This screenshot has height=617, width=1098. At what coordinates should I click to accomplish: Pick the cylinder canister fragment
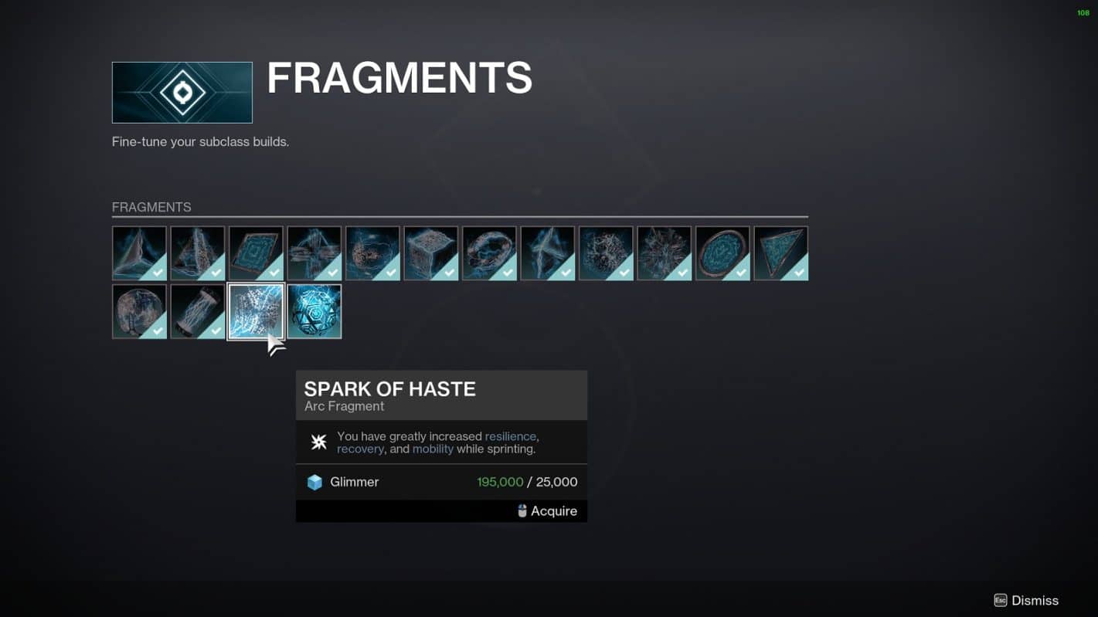tap(198, 311)
